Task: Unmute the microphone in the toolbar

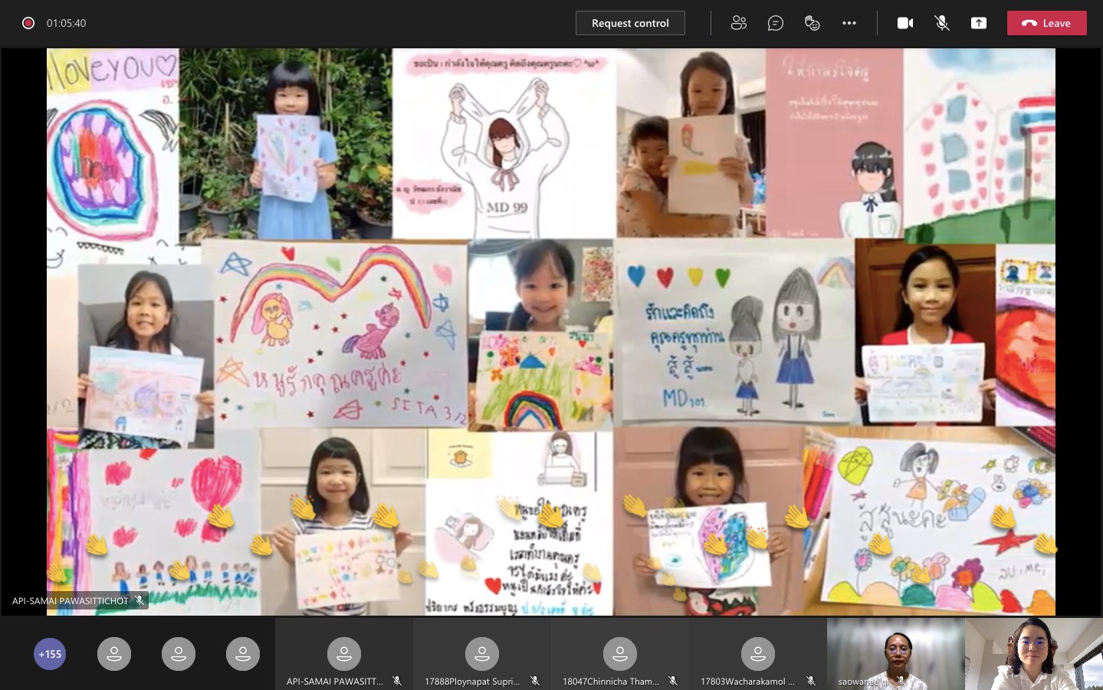Action: [x=942, y=23]
